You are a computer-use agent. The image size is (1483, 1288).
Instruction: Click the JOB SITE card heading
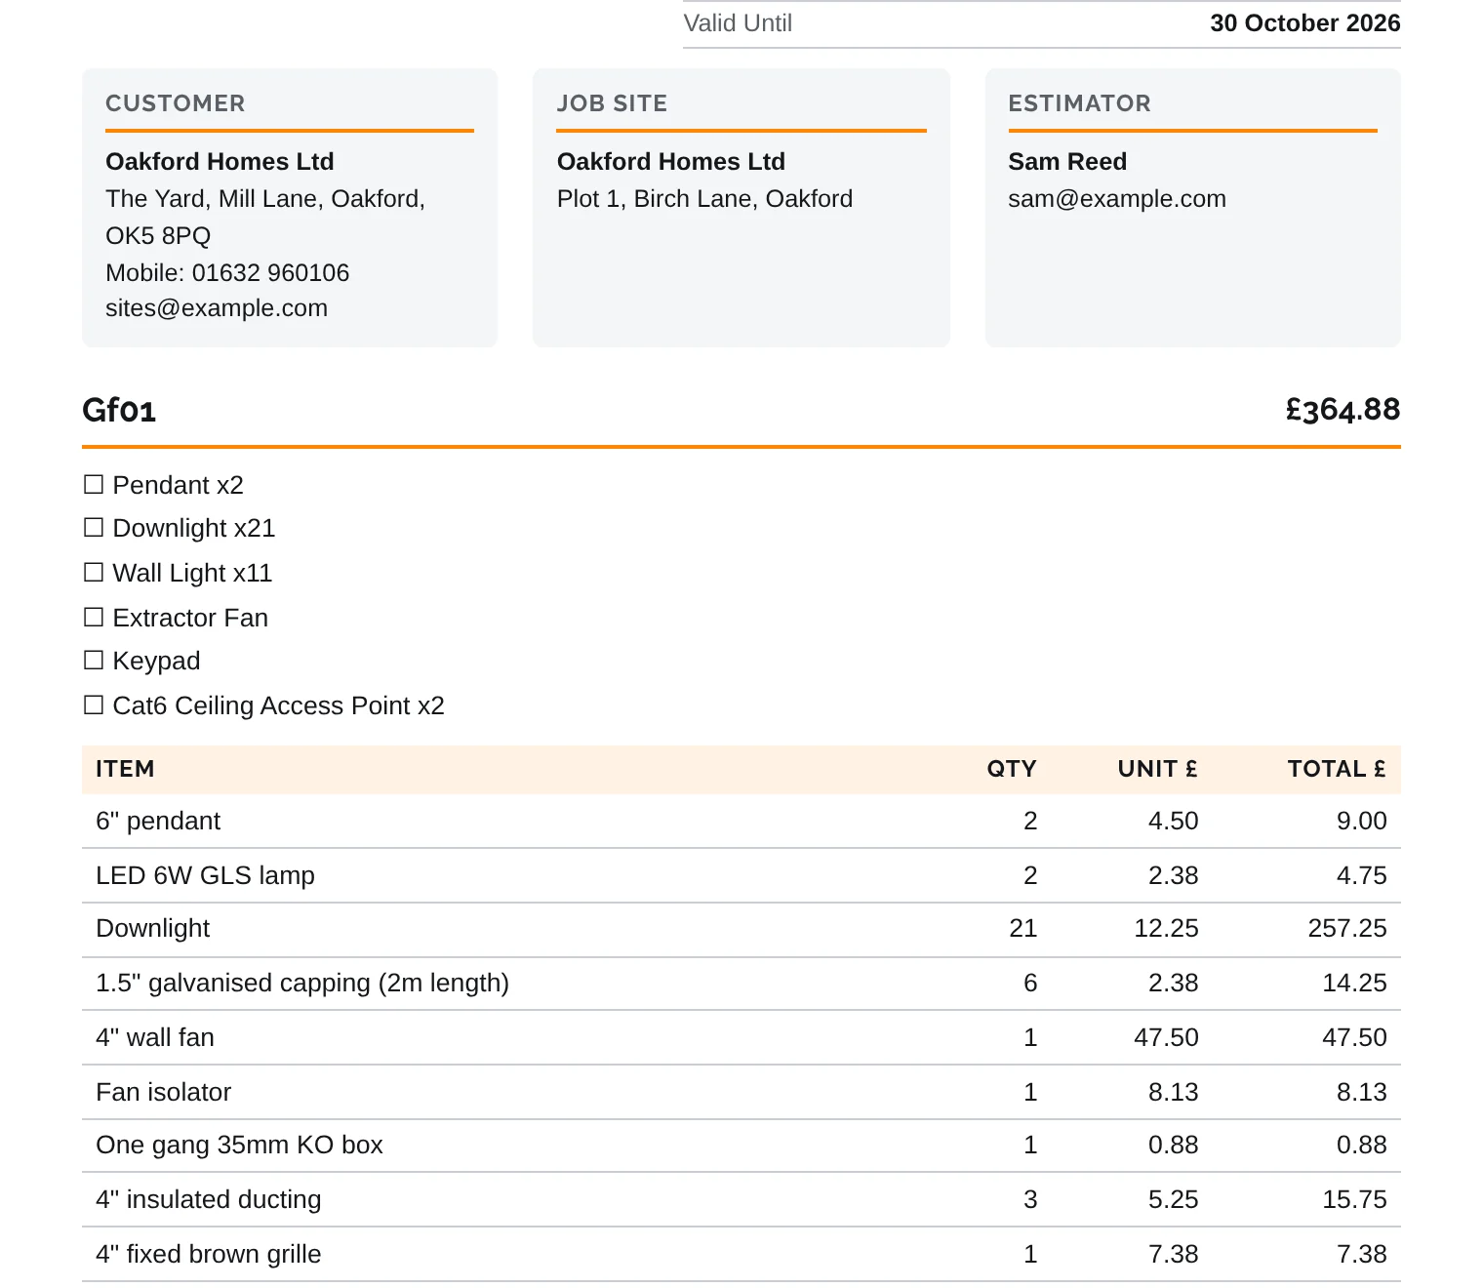pos(612,103)
